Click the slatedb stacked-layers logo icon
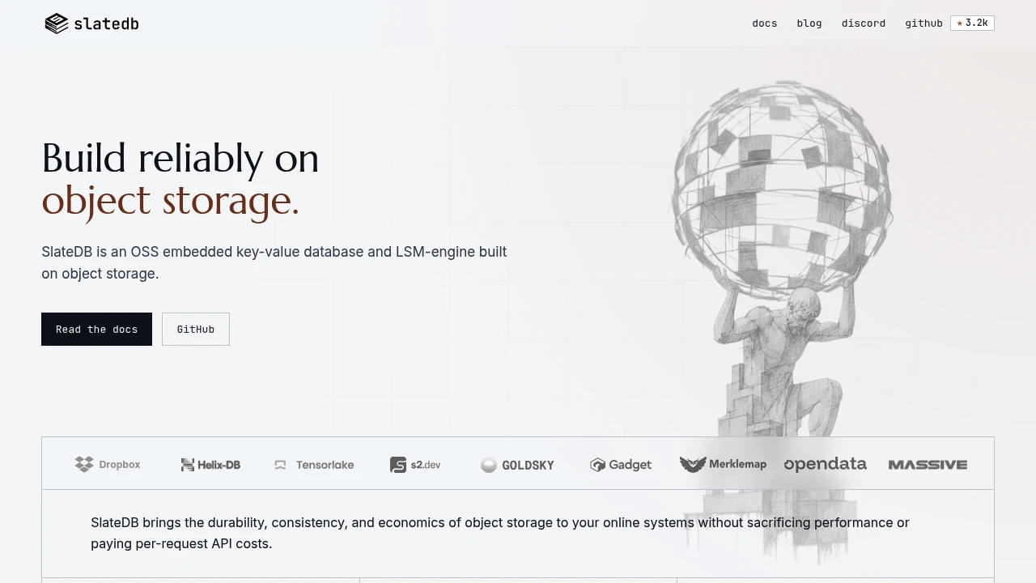This screenshot has height=583, width=1036. point(57,23)
